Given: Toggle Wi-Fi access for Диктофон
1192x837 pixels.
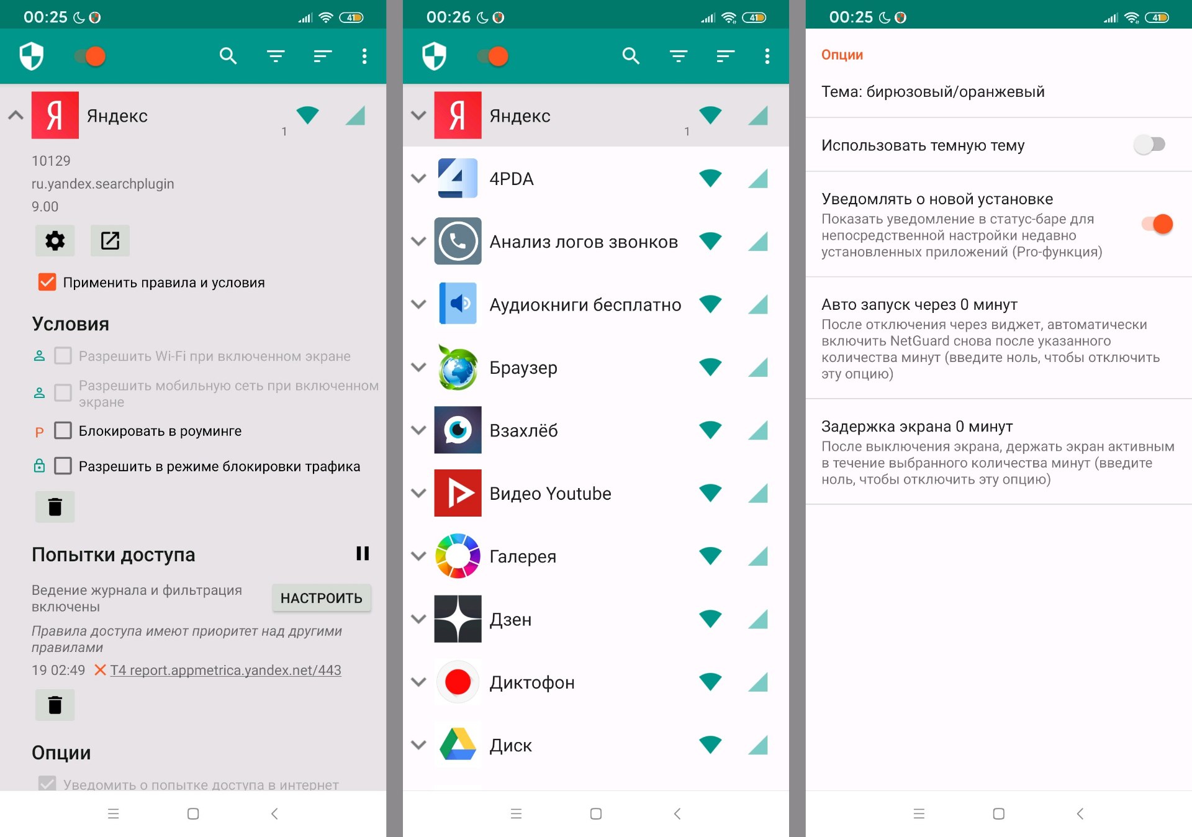Looking at the screenshot, I should coord(710,682).
